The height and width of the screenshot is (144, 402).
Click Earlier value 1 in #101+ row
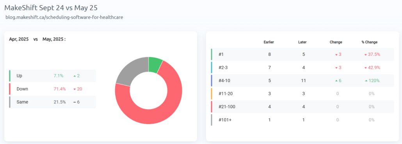tap(269, 120)
